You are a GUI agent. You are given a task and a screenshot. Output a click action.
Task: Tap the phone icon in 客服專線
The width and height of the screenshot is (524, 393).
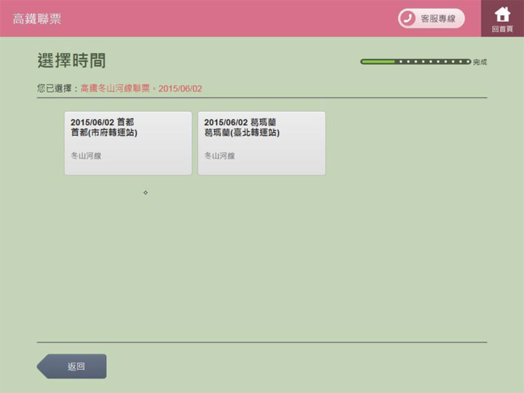408,19
